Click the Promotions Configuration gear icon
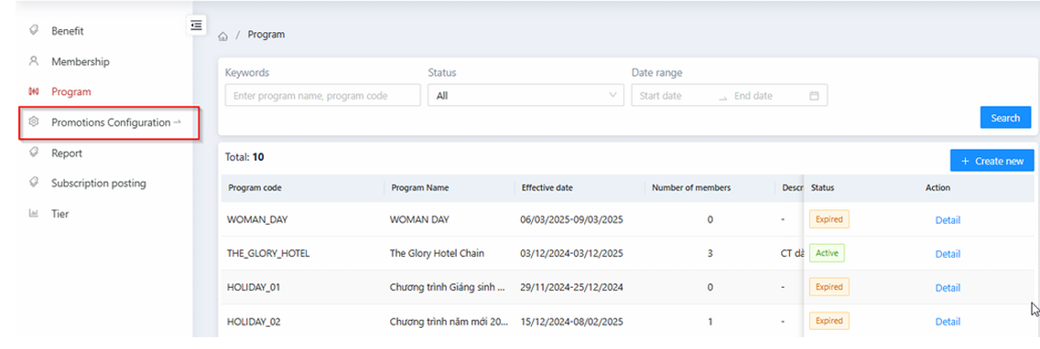The width and height of the screenshot is (1040, 349). pyautogui.click(x=34, y=122)
